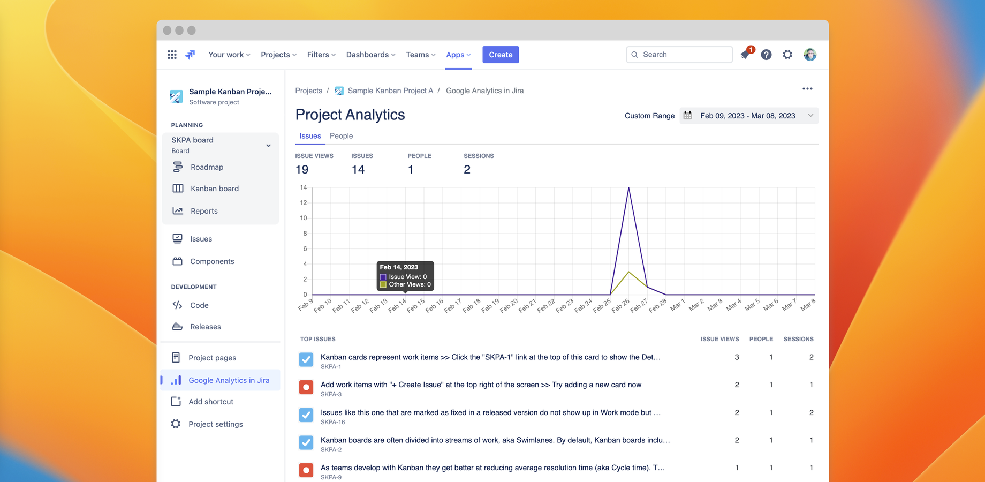Click the Google Analytics in Jira breadcrumb link

click(484, 91)
